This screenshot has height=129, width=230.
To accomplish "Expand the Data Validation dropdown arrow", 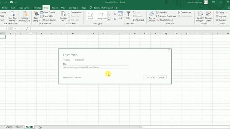I will 175,20.
